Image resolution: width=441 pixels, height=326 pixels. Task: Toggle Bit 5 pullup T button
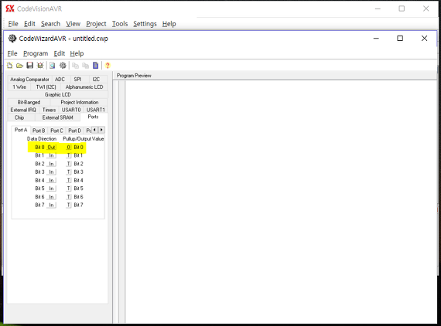pos(68,188)
